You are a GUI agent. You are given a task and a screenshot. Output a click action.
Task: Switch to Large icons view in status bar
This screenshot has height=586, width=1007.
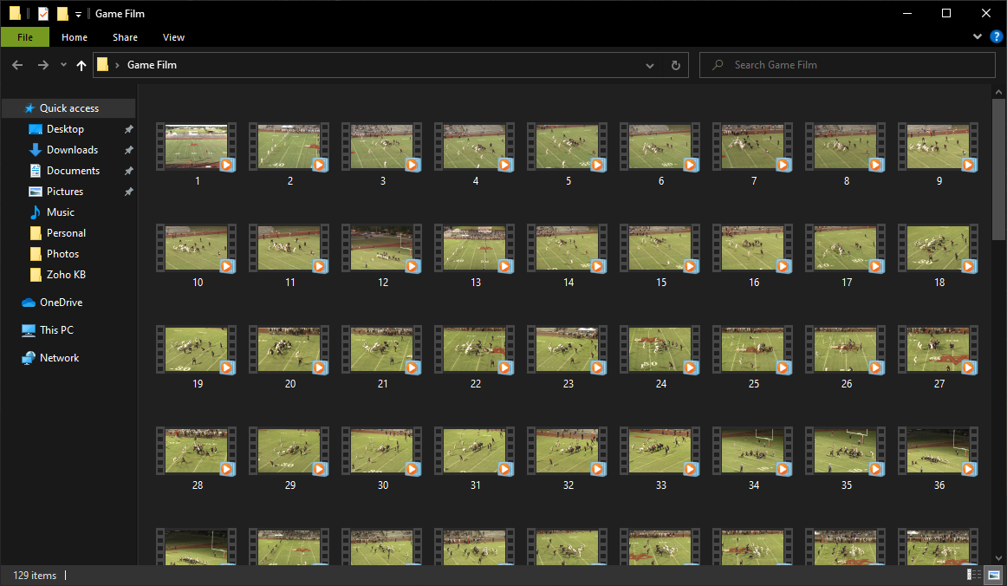(993, 575)
